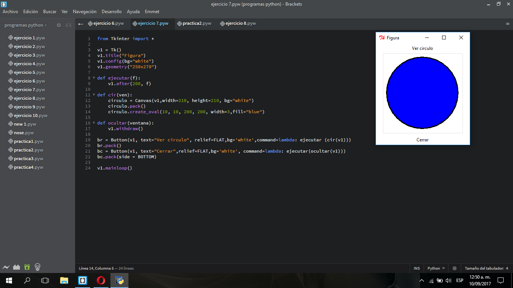Click the lightbulb icon in the bottom bar
This screenshot has height=288, width=513.
36,267
